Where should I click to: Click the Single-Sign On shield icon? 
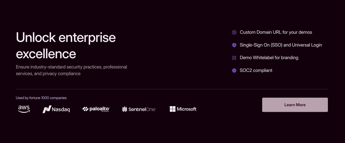coord(234,45)
